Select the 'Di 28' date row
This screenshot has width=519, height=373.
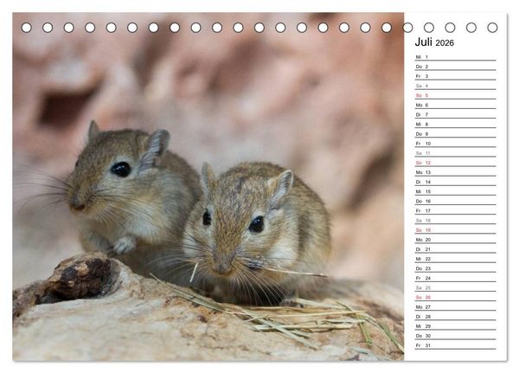[x=456, y=317]
